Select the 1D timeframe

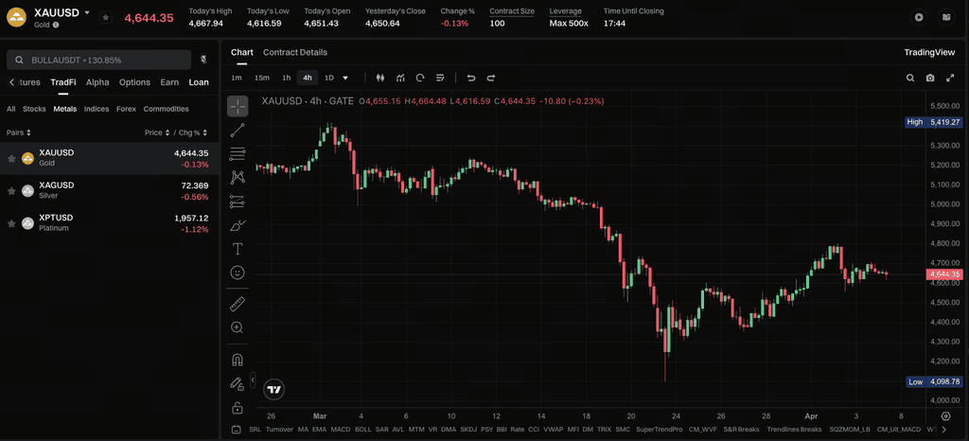(329, 78)
